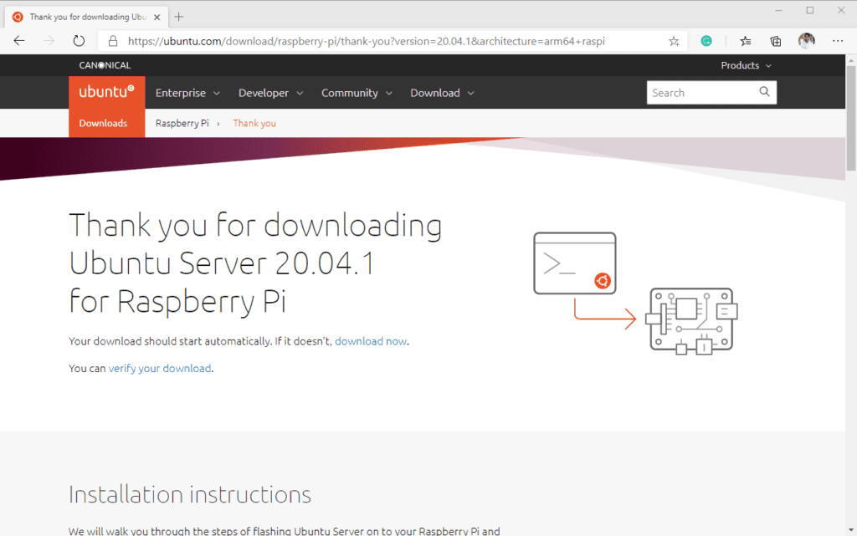Close the browser window
This screenshot has height=536, width=857.
[x=841, y=10]
